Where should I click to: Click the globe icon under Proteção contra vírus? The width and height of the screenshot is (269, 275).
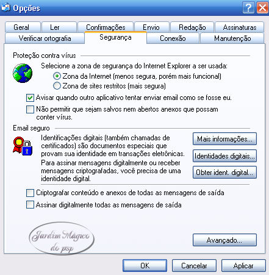23,73
